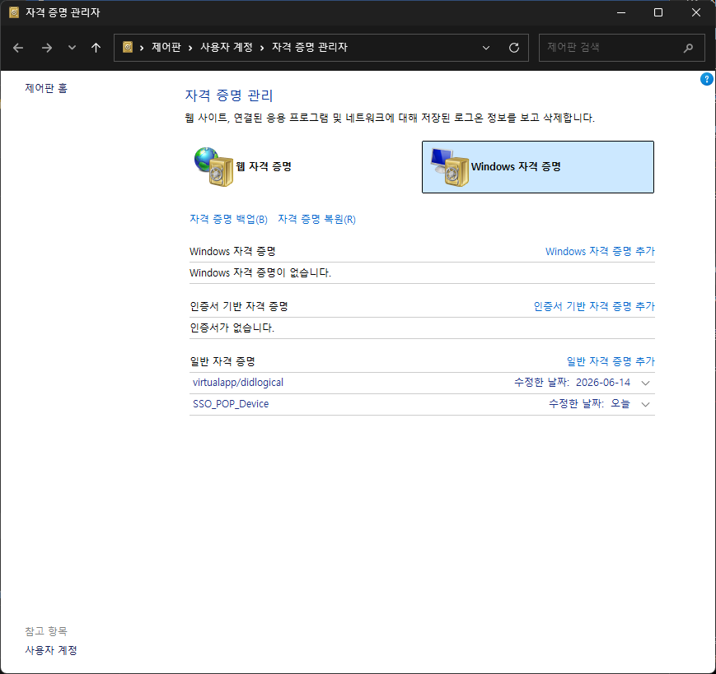Click the search magnifier icon
The width and height of the screenshot is (716, 674).
688,48
